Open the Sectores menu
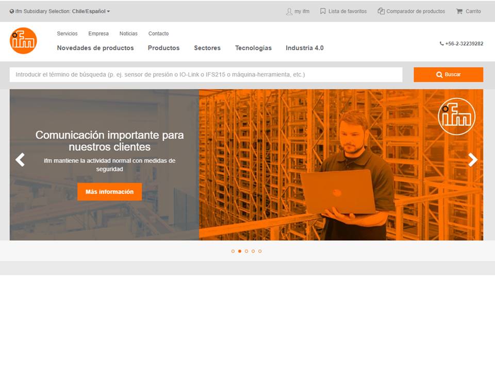This screenshot has width=495, height=371. point(207,48)
